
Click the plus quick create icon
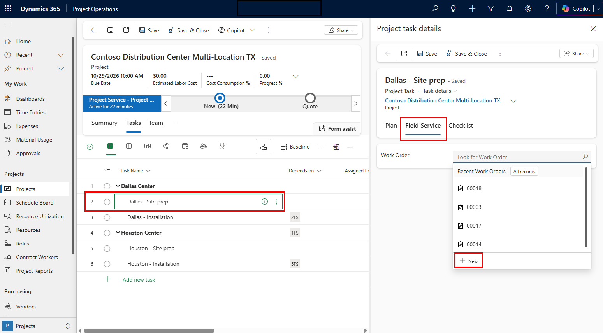tap(472, 9)
